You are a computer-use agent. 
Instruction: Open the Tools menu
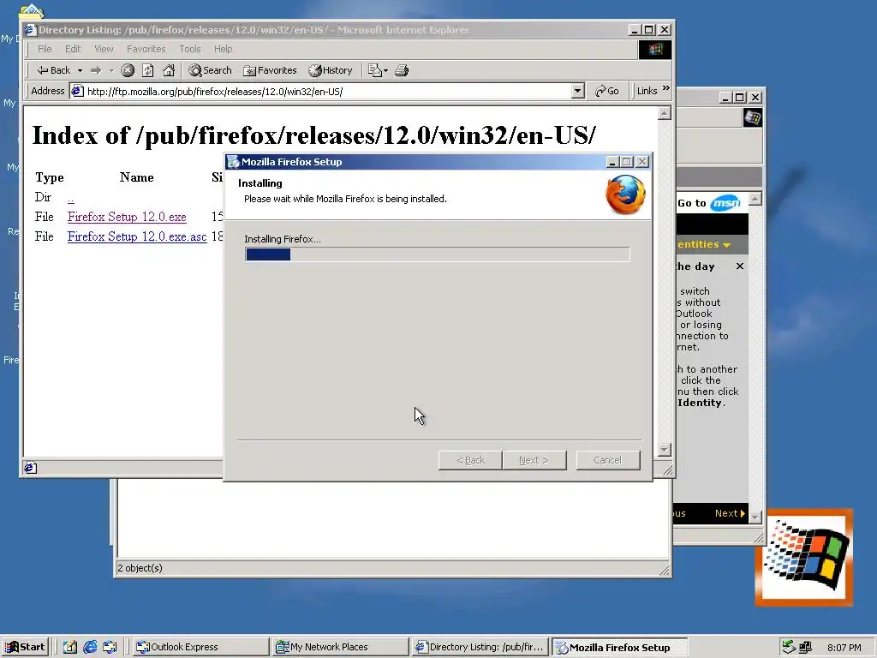pos(189,49)
